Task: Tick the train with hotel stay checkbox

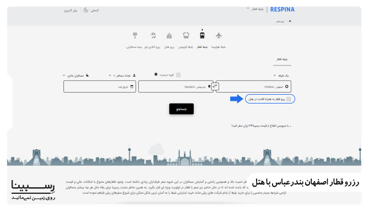Action: (289, 99)
